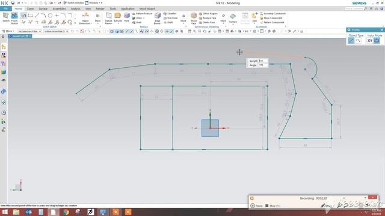Click the Save icon in title bar

[x=13, y=3]
